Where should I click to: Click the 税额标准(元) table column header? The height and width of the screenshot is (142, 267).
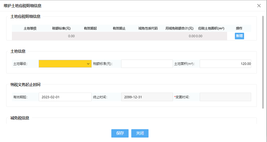pyautogui.click(x=61, y=28)
